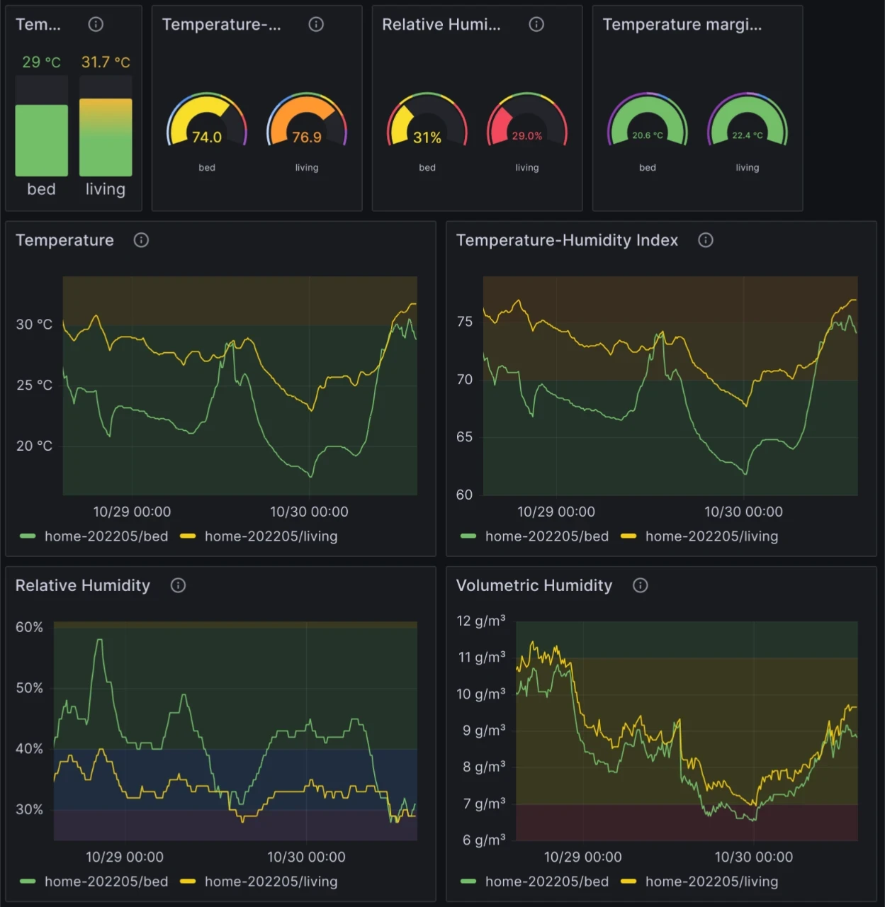Toggle home-202205/bed series in the Temperature legend
The height and width of the screenshot is (907, 885).
coord(106,536)
